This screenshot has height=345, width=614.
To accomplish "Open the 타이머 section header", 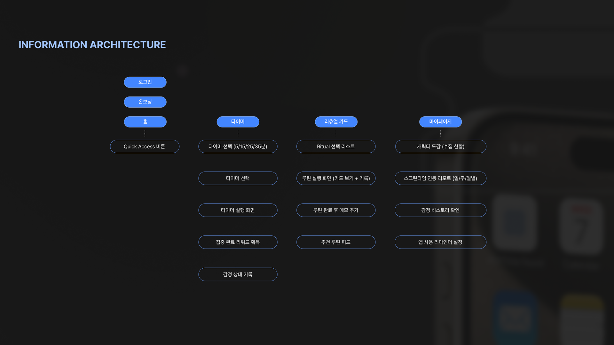I will click(238, 122).
